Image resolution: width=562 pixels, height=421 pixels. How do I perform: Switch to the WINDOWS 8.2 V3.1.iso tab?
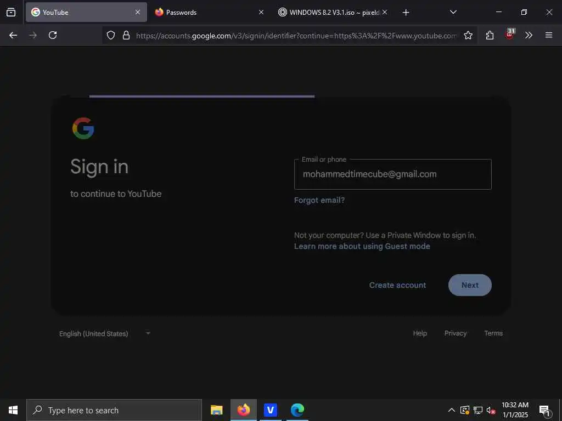(333, 12)
